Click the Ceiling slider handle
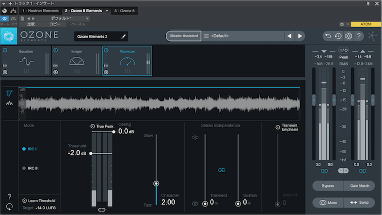382x215 pixels. pos(114,132)
